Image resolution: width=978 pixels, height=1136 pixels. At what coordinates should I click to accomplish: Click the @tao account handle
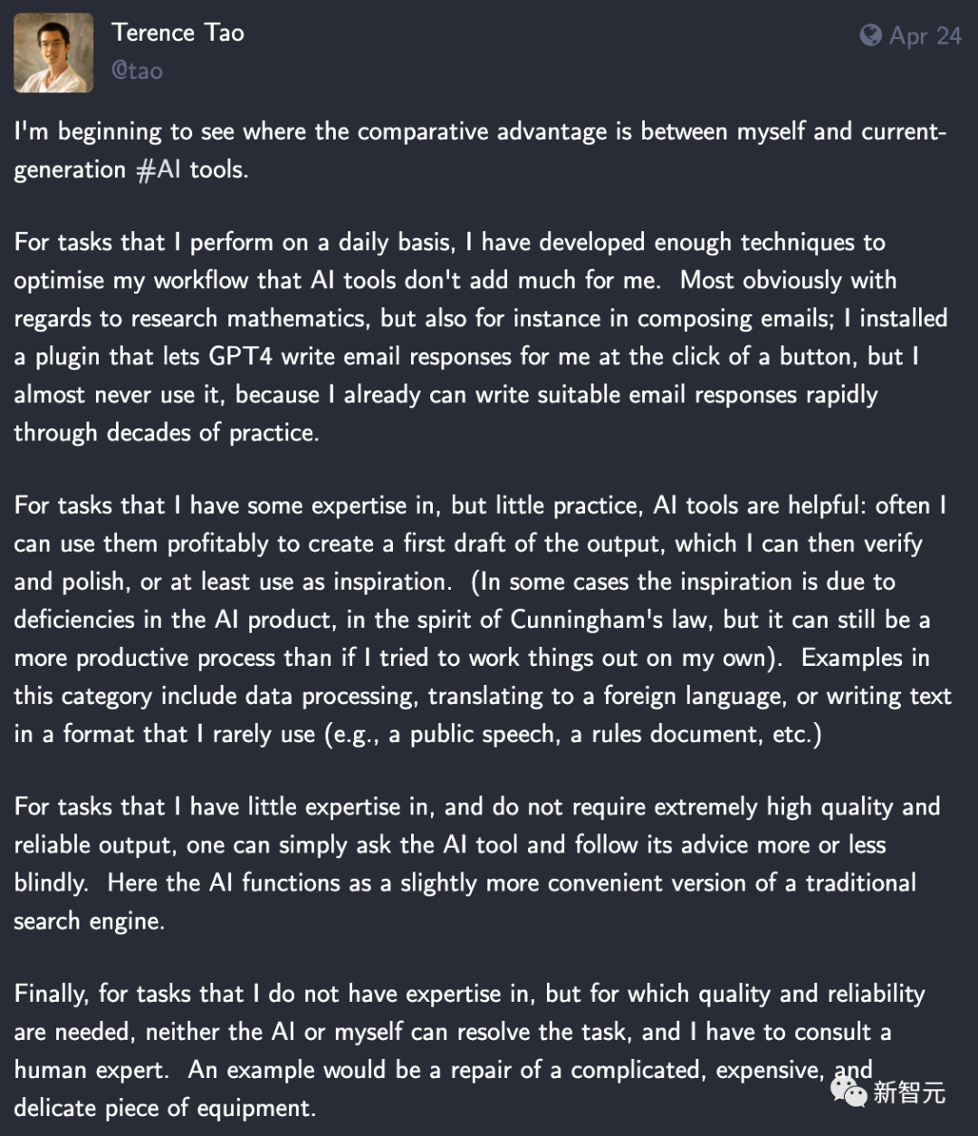click(137, 71)
